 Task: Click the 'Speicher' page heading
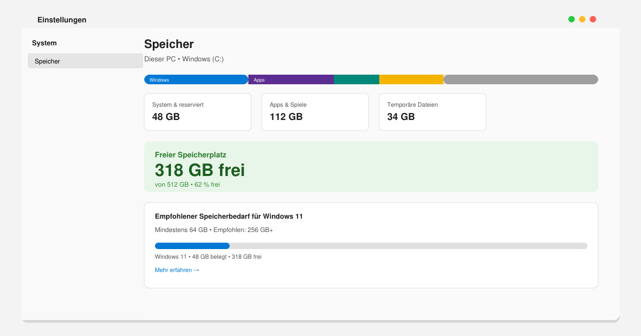pos(169,44)
